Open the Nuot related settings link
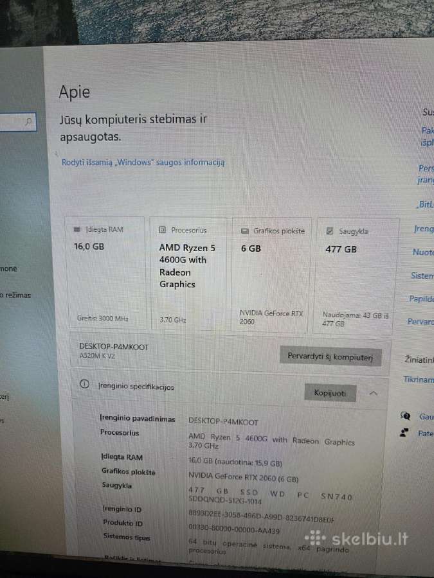 pyautogui.click(x=423, y=252)
